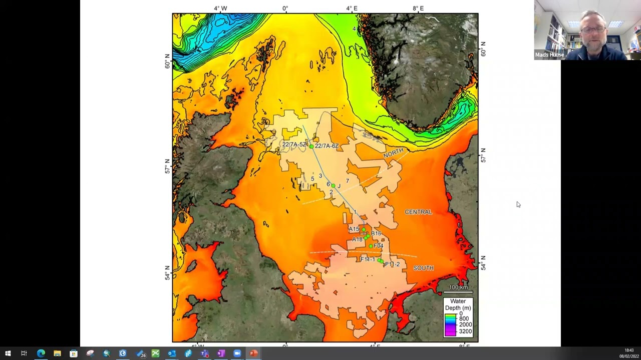The image size is (641, 360).
Task: Open Microsoft Store from the taskbar
Action: (74, 353)
